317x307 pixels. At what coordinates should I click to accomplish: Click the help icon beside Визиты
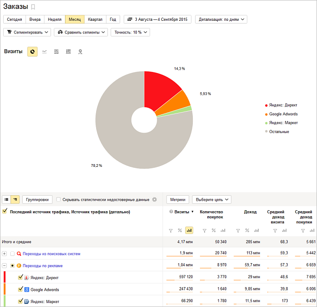(x=171, y=212)
